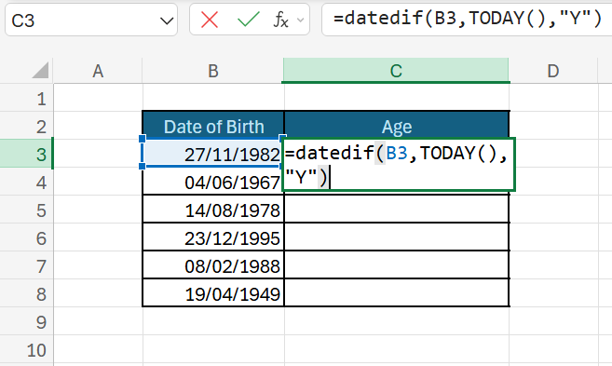Select row 5 header
612x366 pixels.
point(26,210)
